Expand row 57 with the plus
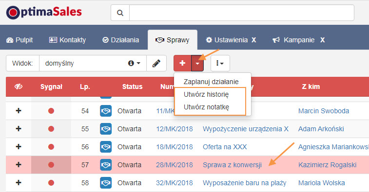 (19, 165)
